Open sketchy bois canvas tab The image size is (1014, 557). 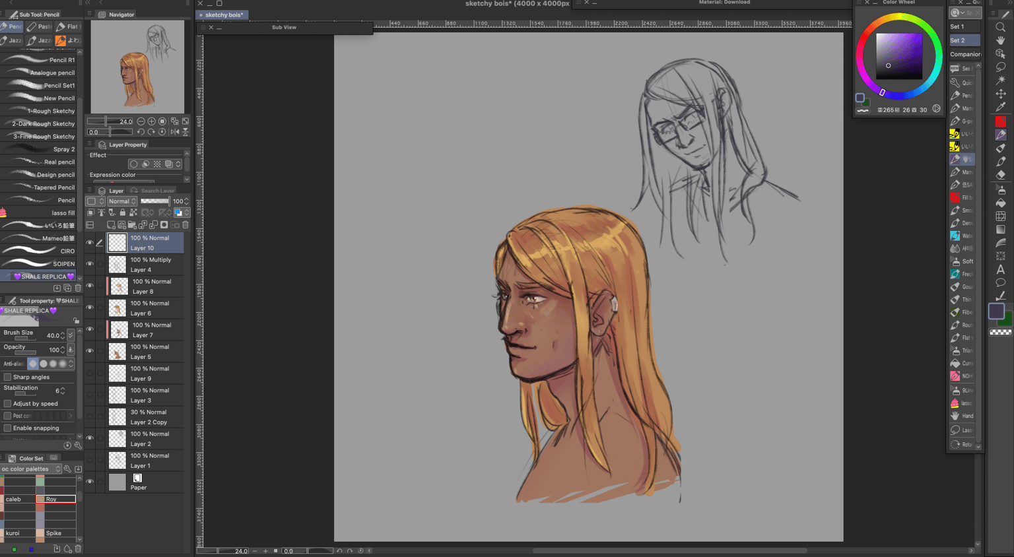point(222,15)
